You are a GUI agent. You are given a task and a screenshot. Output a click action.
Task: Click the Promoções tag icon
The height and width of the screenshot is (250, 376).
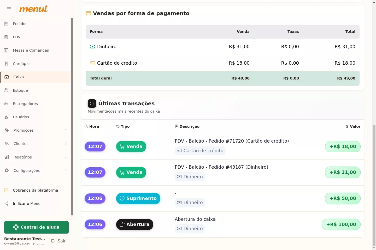click(7, 130)
